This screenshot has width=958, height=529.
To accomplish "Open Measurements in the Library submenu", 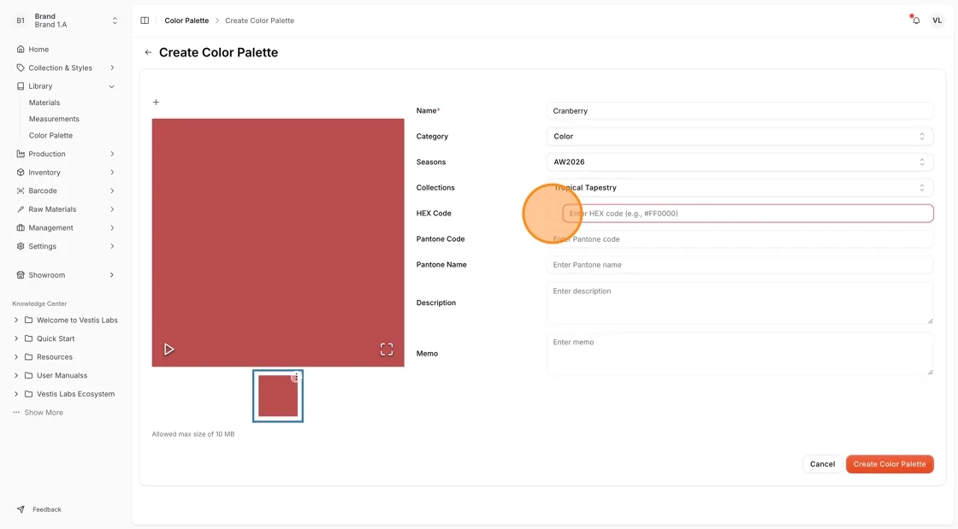I will (x=54, y=119).
